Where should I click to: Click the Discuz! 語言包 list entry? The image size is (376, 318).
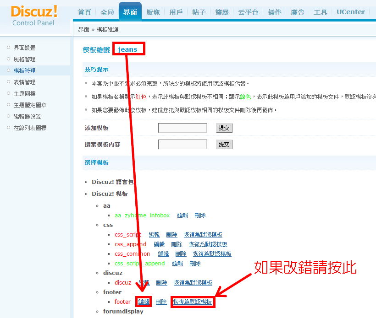112,182
